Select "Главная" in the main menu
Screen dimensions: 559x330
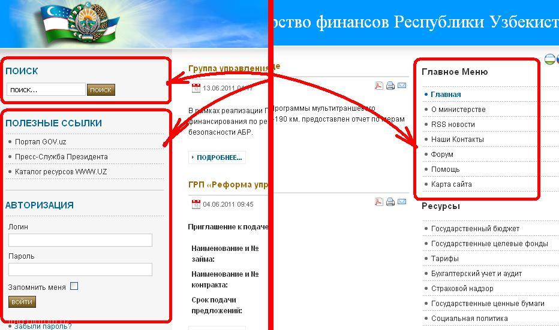coord(446,95)
